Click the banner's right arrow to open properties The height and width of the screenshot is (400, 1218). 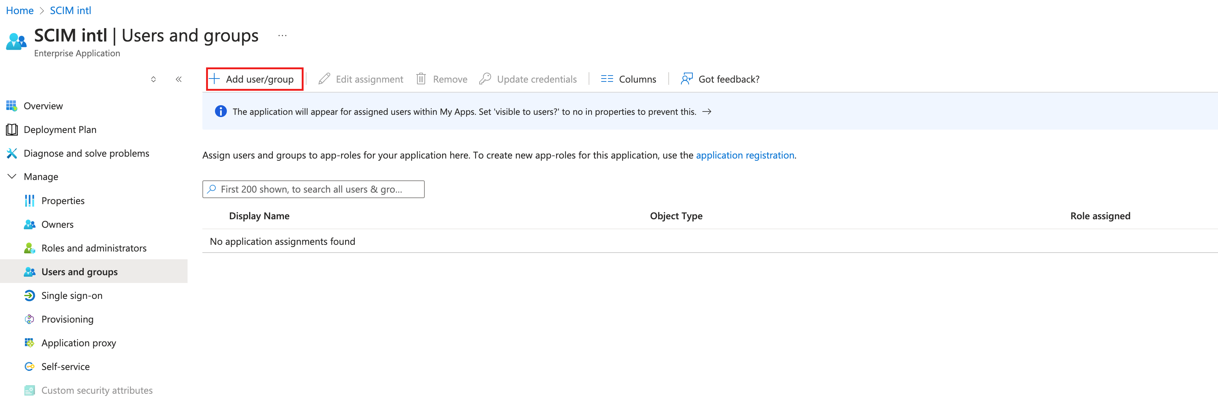(706, 111)
